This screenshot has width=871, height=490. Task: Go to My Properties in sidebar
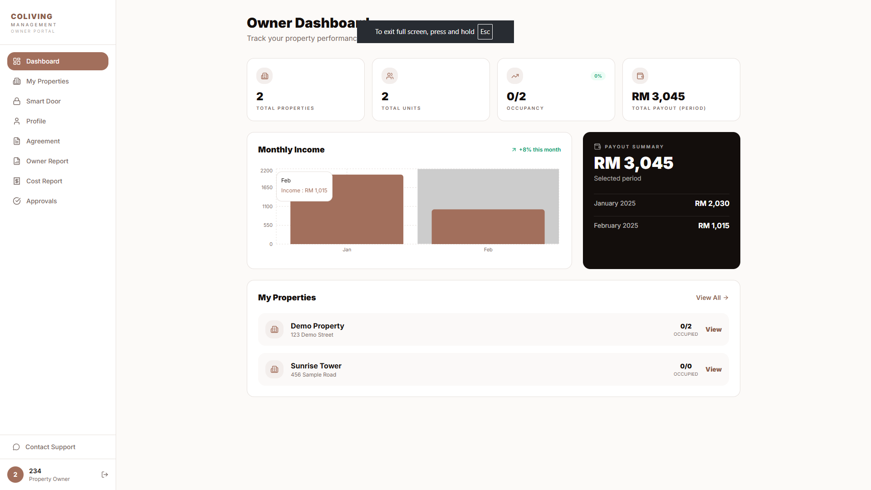[x=47, y=81]
